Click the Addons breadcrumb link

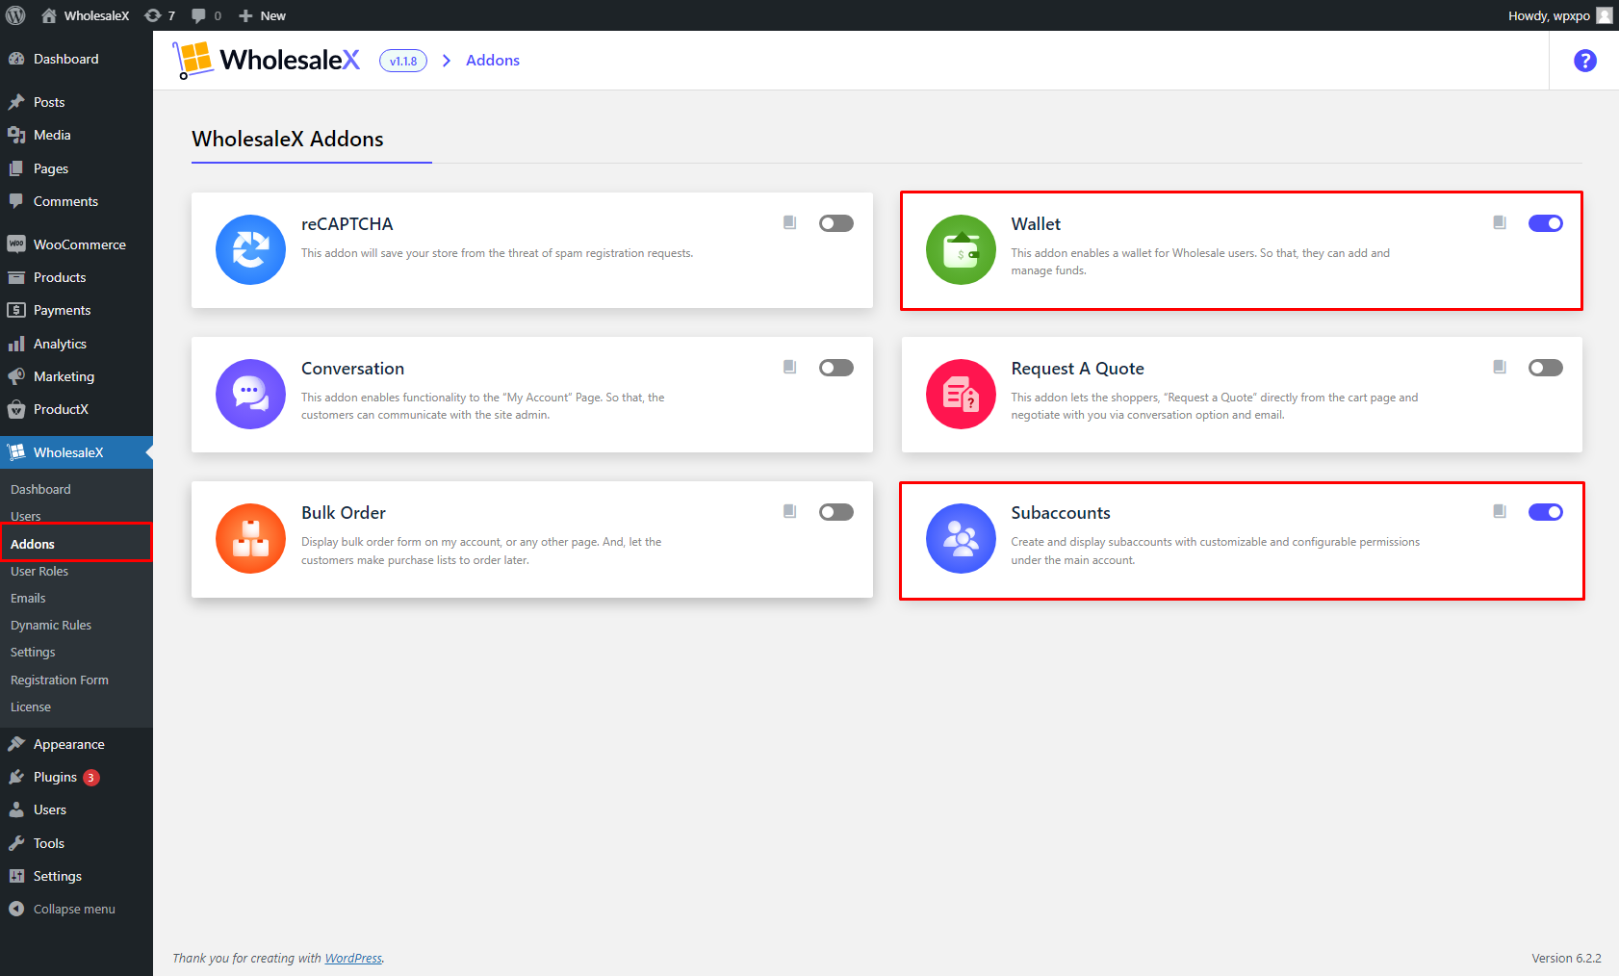(x=493, y=60)
